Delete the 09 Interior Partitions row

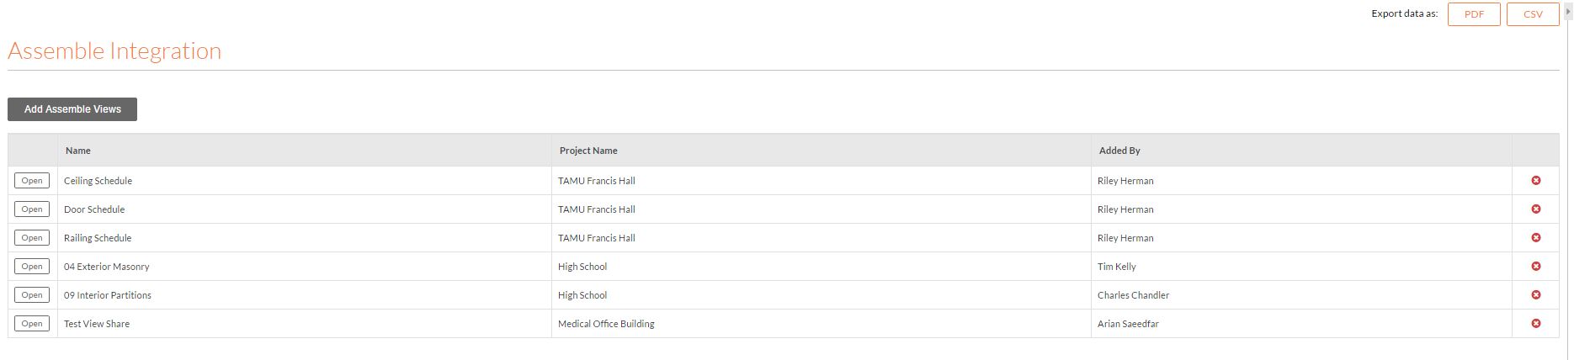[1535, 295]
